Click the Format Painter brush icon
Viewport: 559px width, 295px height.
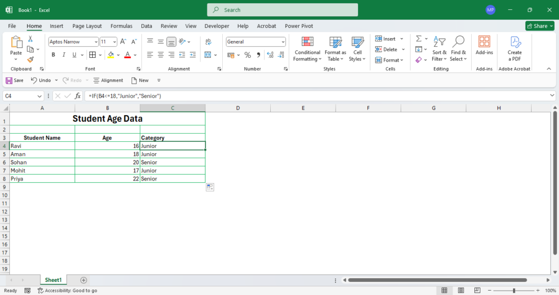(x=31, y=59)
